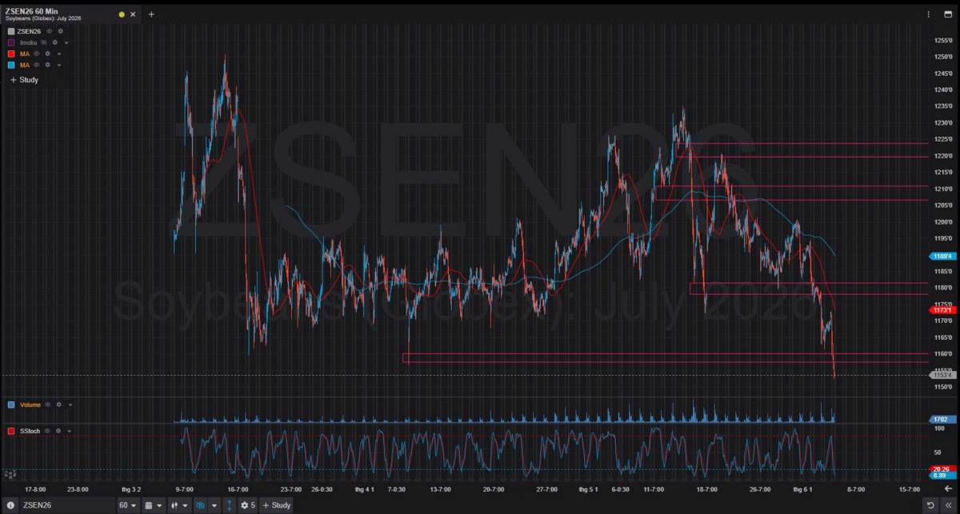
Task: Open the calendar date range selector
Action: (x=149, y=505)
